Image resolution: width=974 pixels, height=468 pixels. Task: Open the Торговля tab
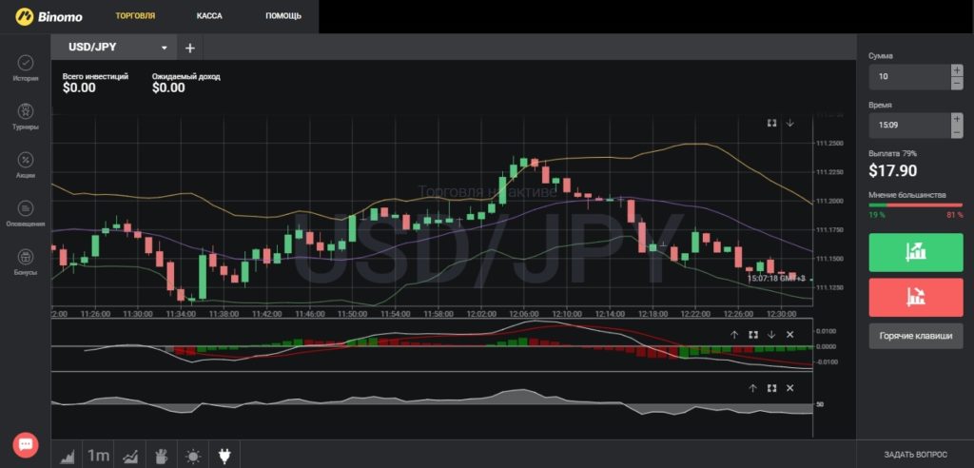point(135,16)
